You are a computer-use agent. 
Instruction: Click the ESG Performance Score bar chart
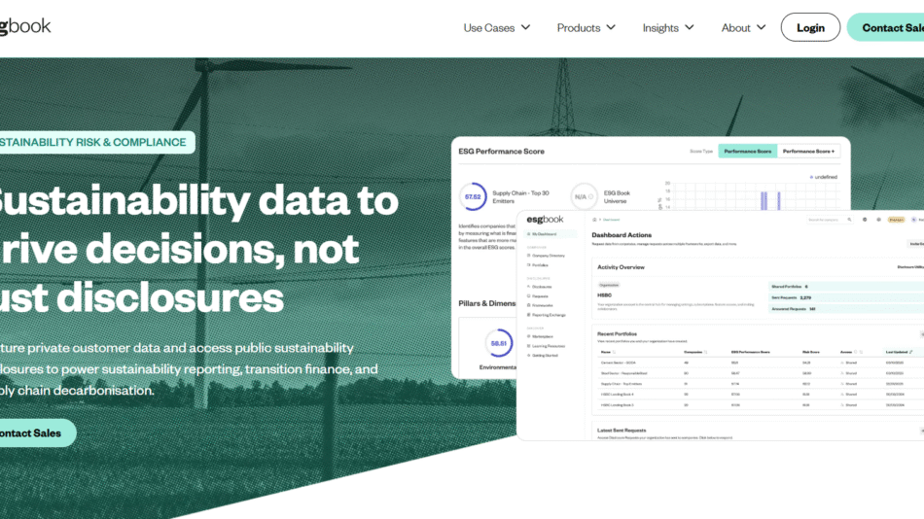coord(749,194)
